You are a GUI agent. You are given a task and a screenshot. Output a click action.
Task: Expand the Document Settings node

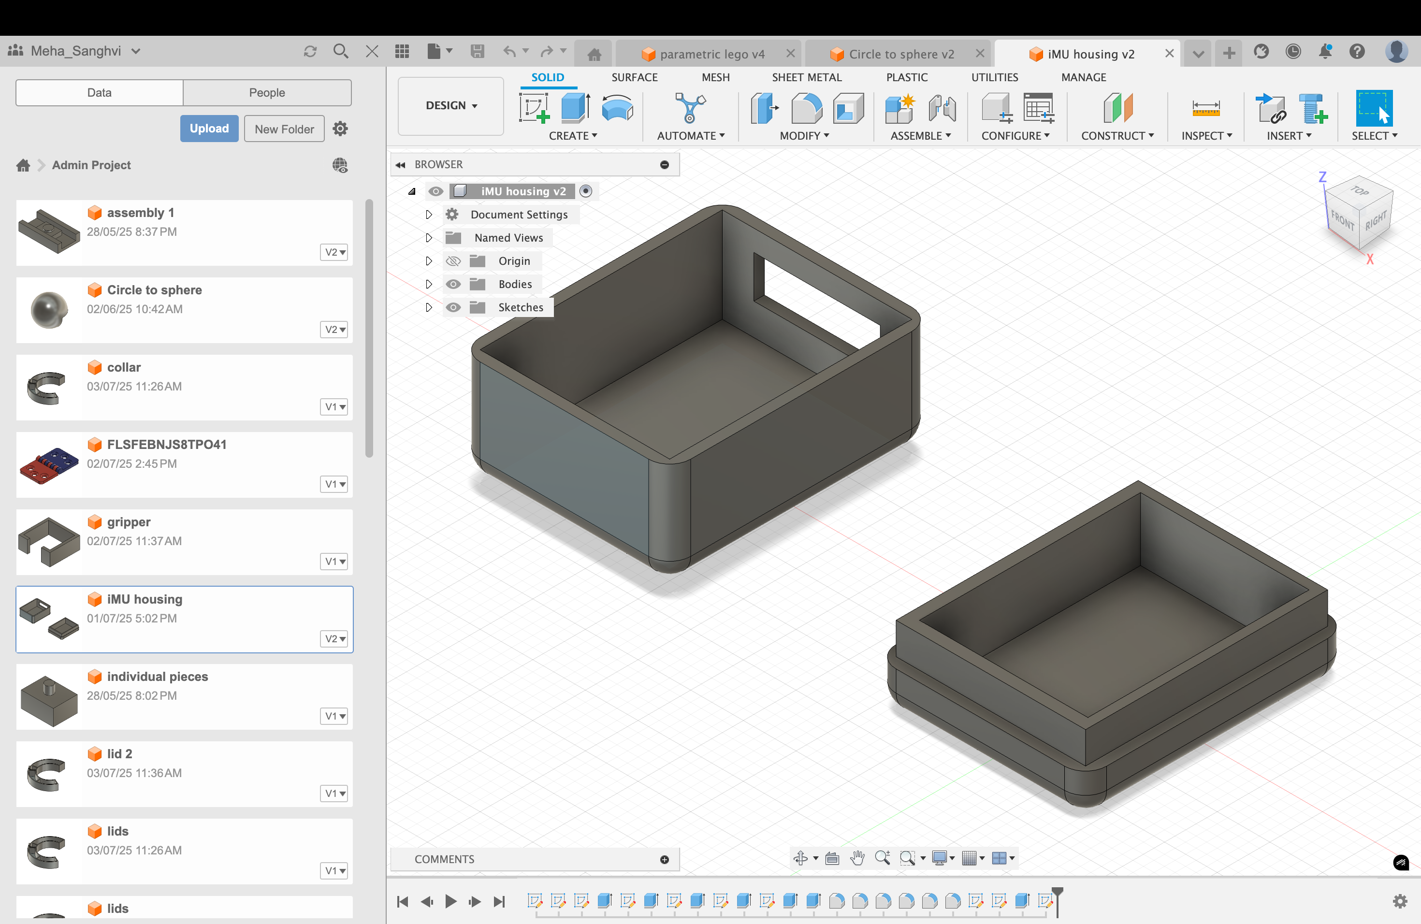point(429,214)
